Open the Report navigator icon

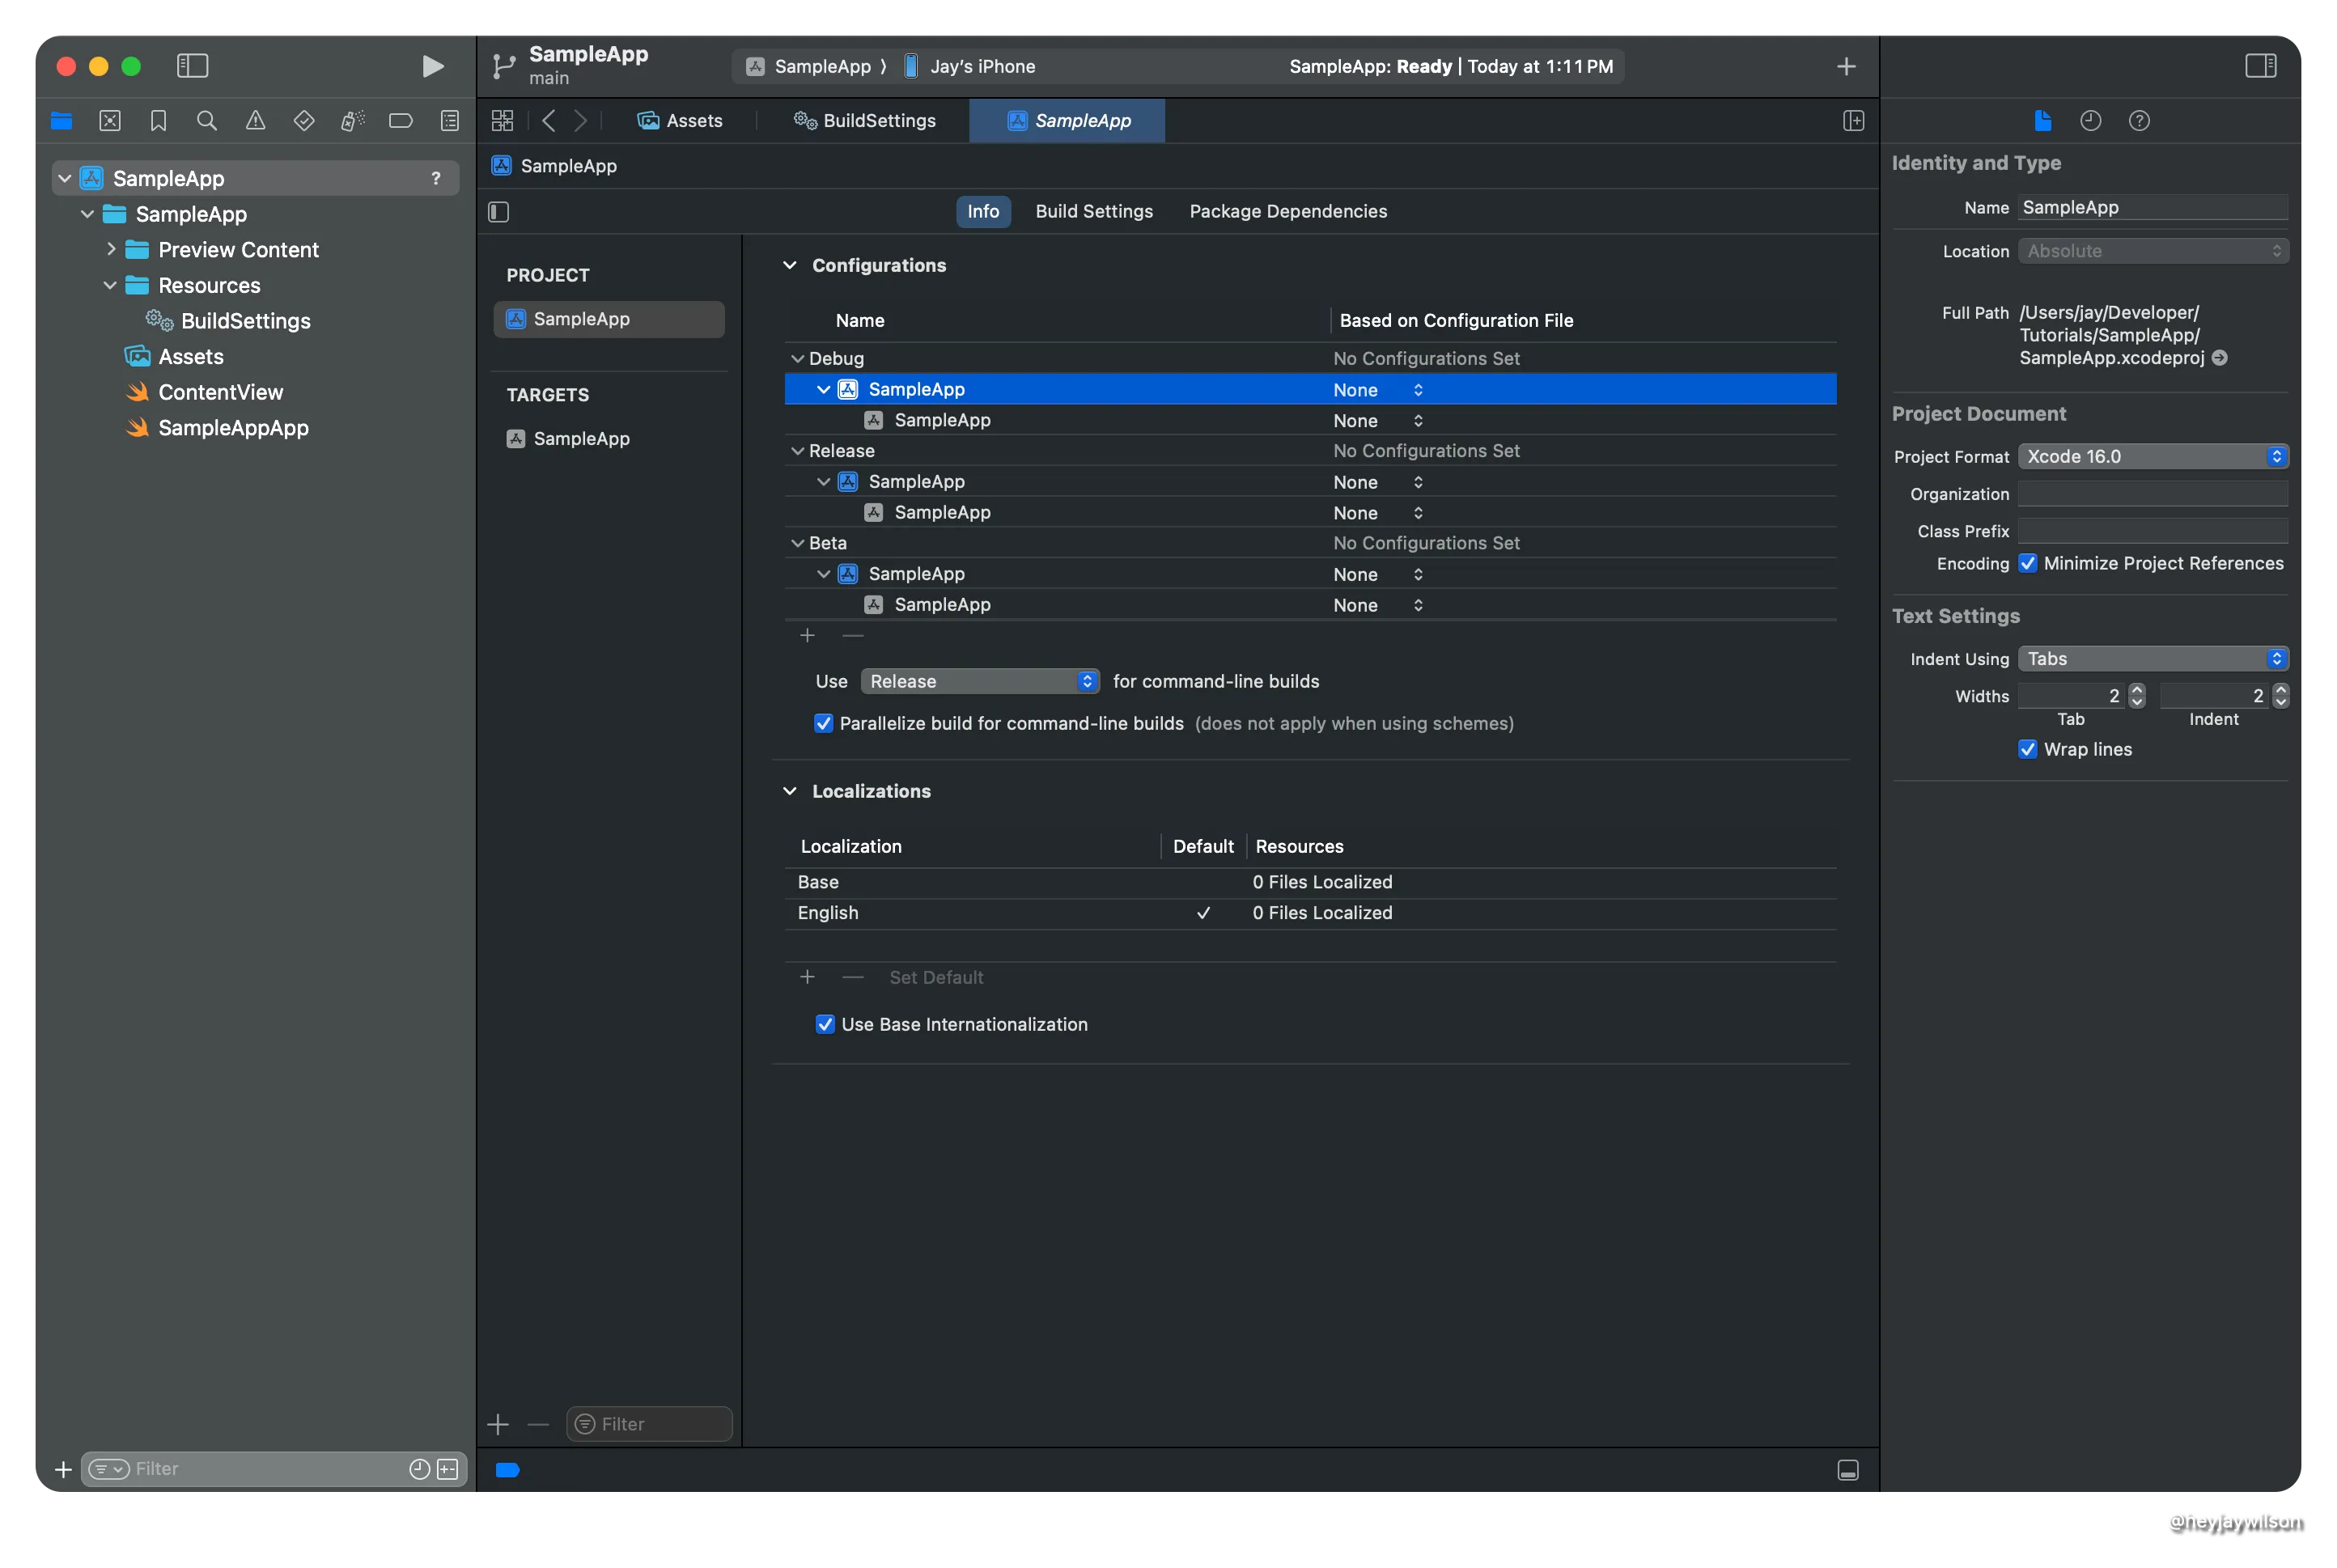(x=450, y=121)
